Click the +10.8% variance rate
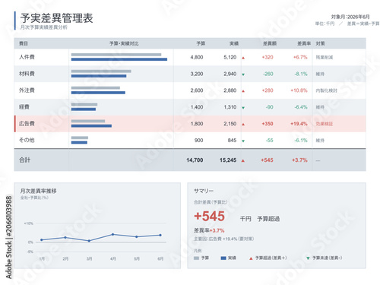The height and width of the screenshot is (285, 380). click(x=299, y=90)
